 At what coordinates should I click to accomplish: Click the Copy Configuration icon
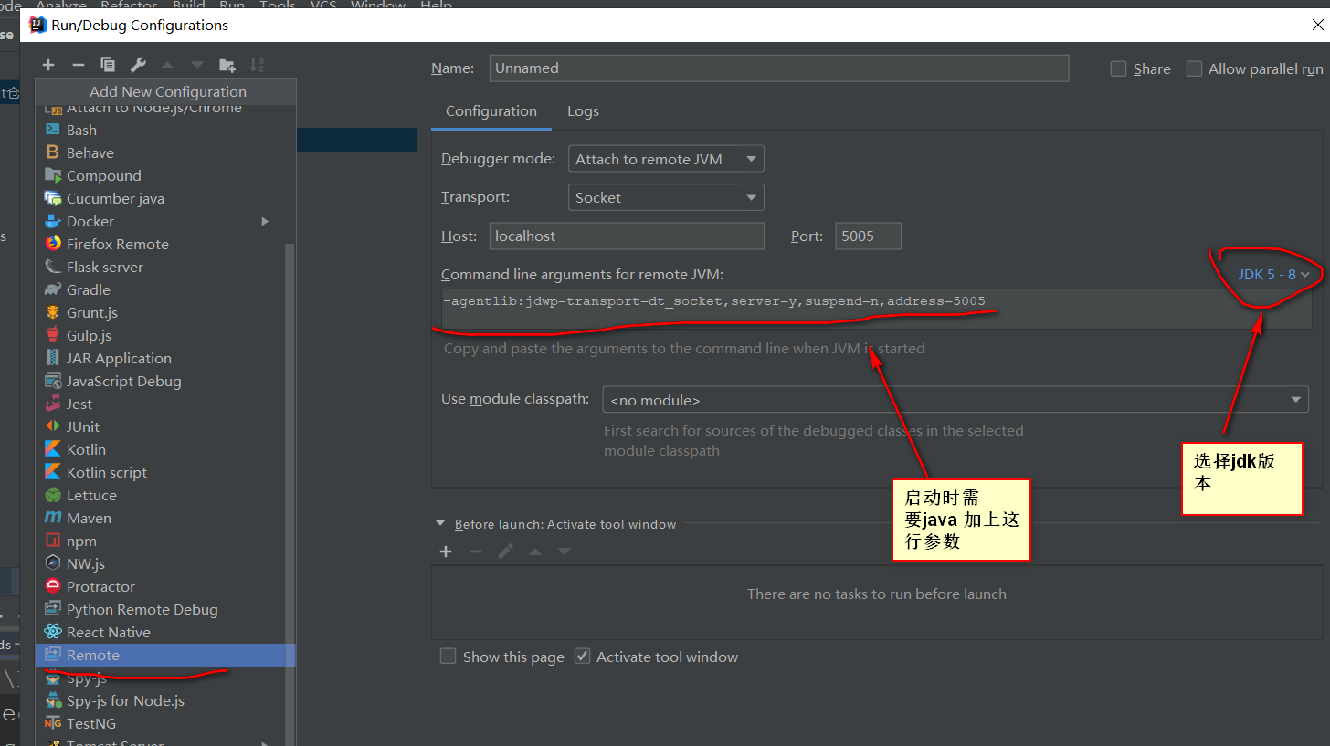coord(108,65)
